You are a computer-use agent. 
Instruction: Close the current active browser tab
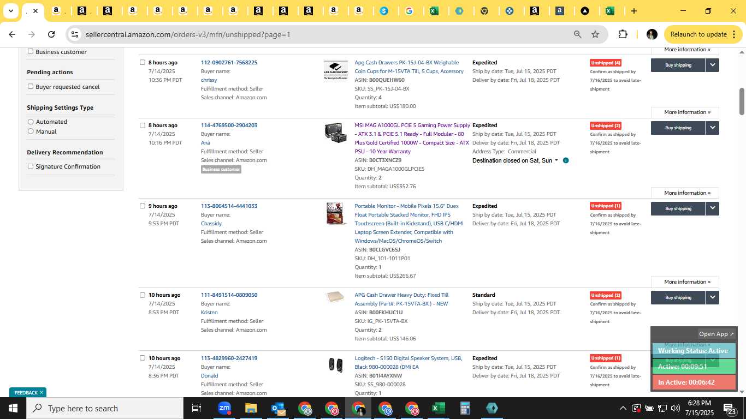[35, 11]
